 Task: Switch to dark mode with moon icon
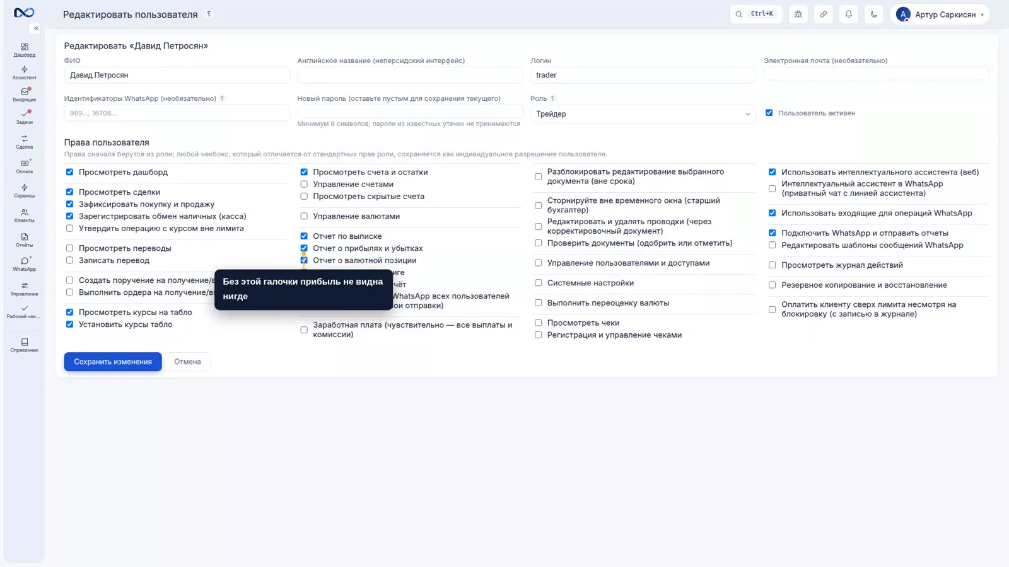point(874,14)
